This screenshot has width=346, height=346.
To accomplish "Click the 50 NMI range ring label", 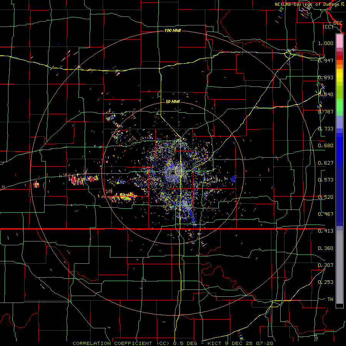I will coord(173,102).
